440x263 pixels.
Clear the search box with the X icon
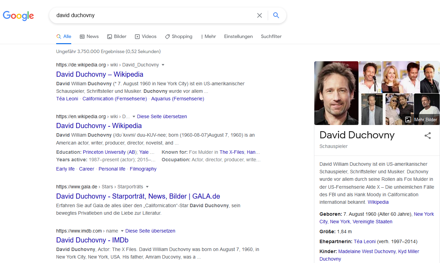point(260,15)
